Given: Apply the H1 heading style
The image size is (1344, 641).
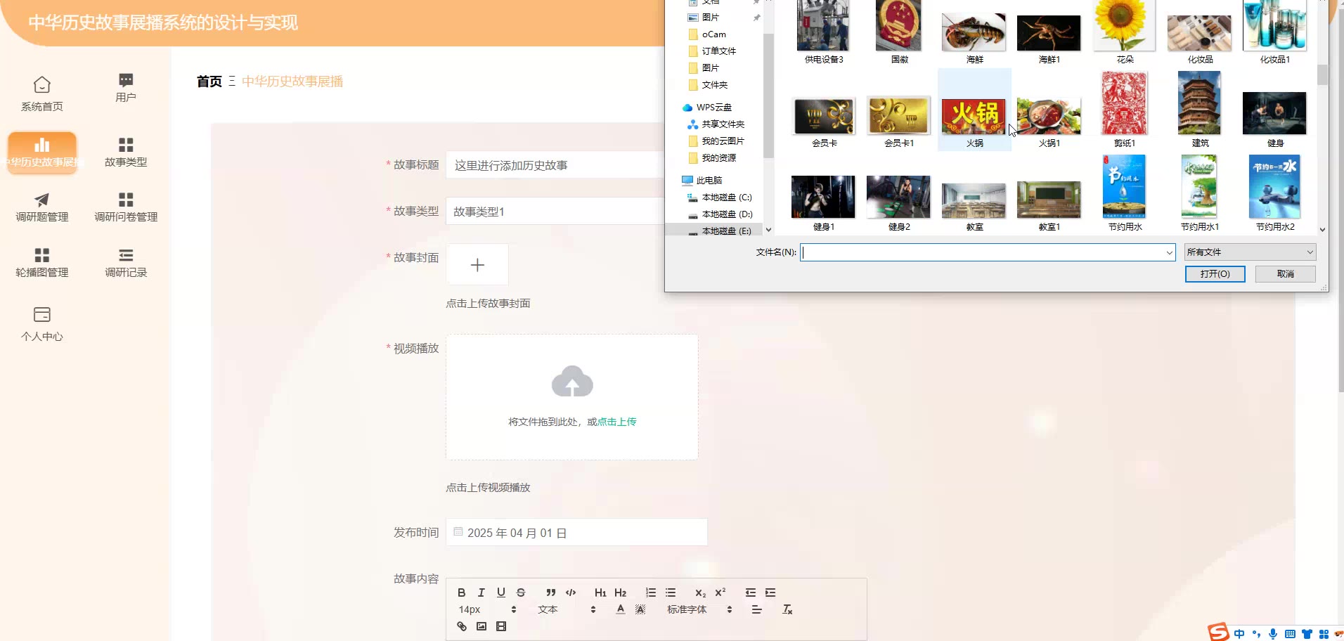Looking at the screenshot, I should 600,593.
